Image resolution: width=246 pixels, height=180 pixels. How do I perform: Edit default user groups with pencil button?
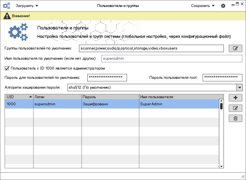(235, 48)
